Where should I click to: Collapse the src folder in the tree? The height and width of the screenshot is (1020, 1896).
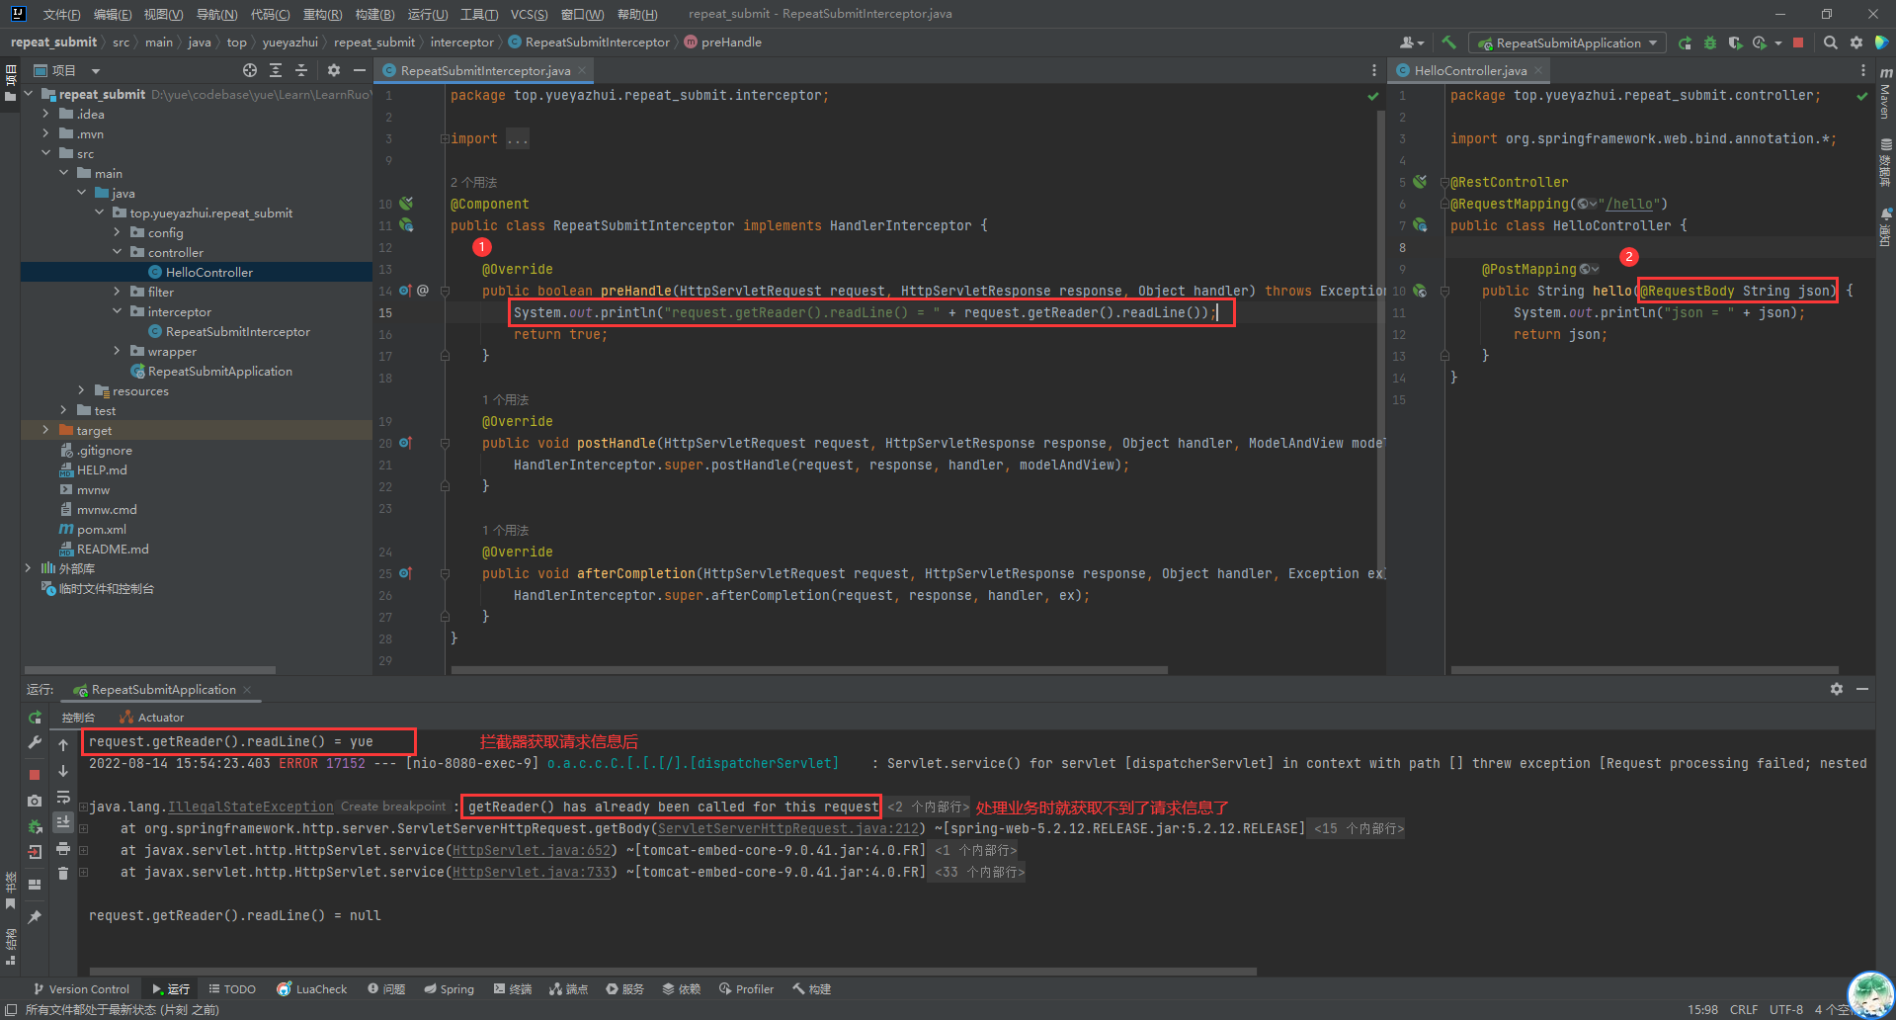click(x=46, y=153)
